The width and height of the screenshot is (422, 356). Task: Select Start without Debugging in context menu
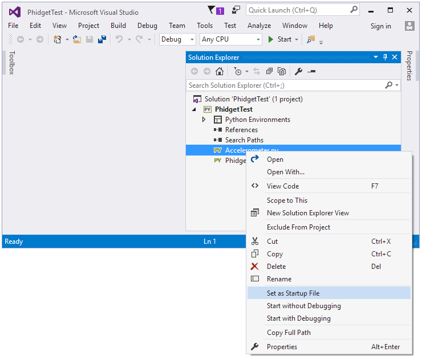(329, 306)
